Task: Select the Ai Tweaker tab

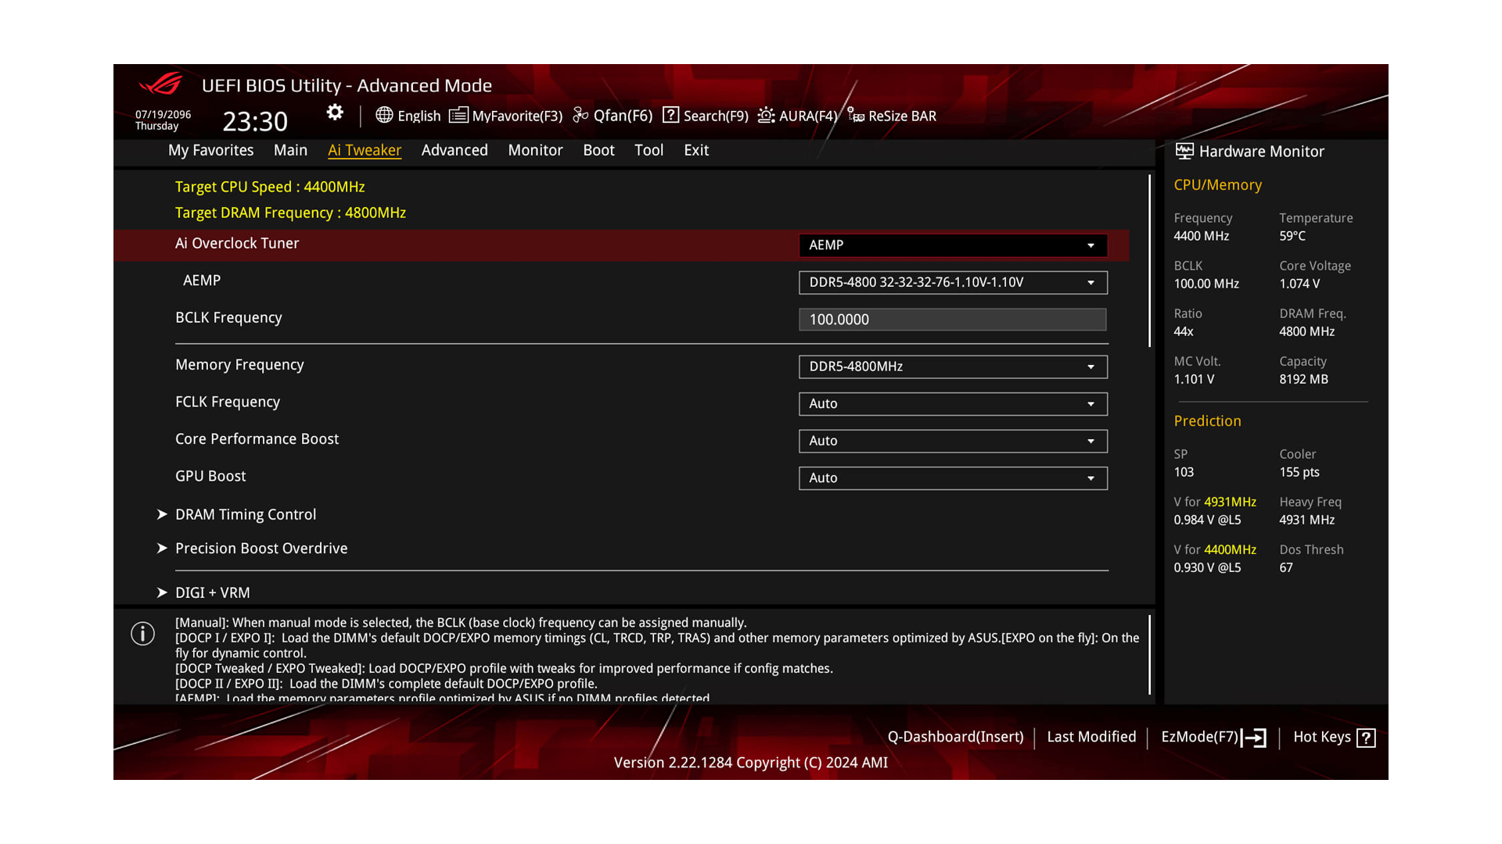Action: tap(365, 150)
